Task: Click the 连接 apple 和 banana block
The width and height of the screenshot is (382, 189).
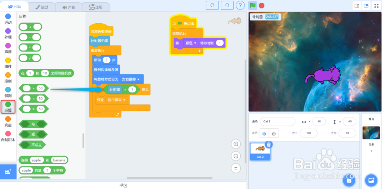Action: (44, 160)
